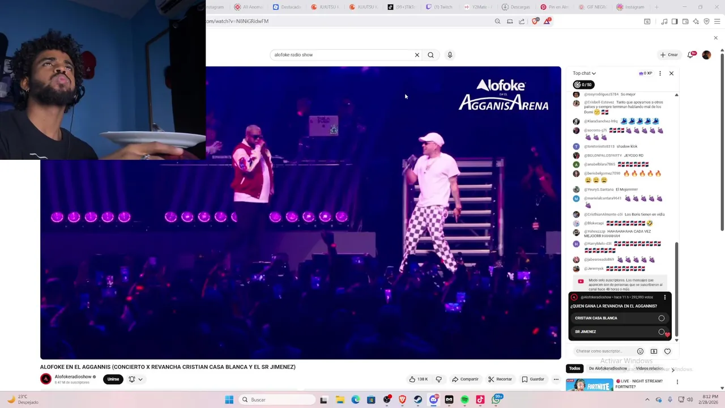Open Brave Rewards triangle icon

pyautogui.click(x=547, y=22)
